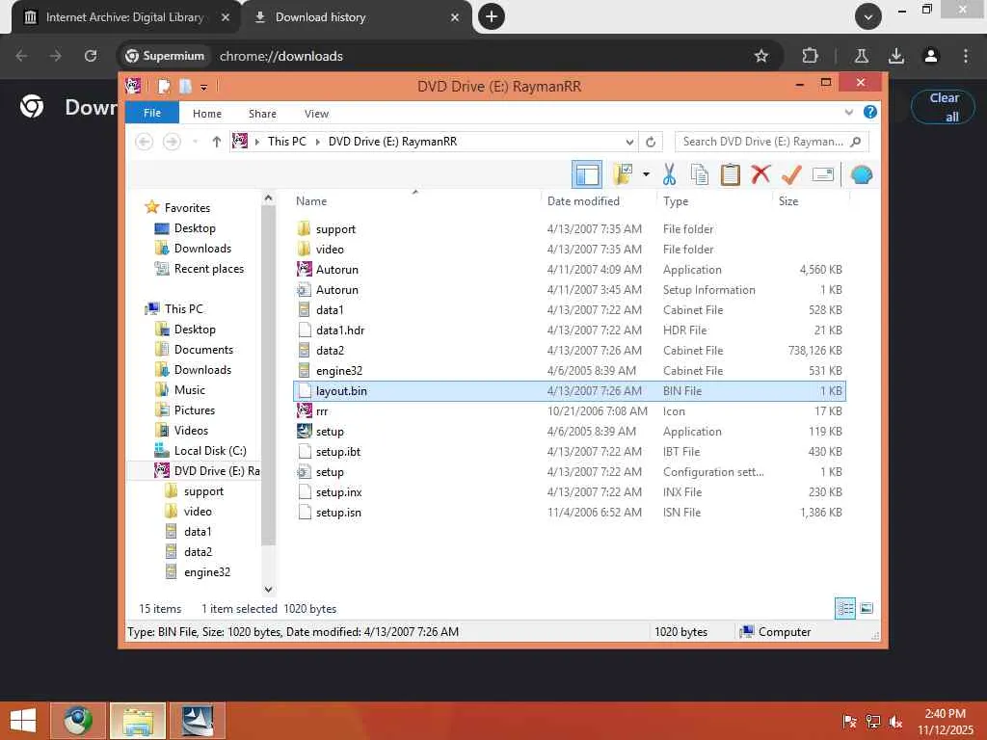Bookmark page with the browser star icon
Screen dimensions: 987x740
(761, 56)
